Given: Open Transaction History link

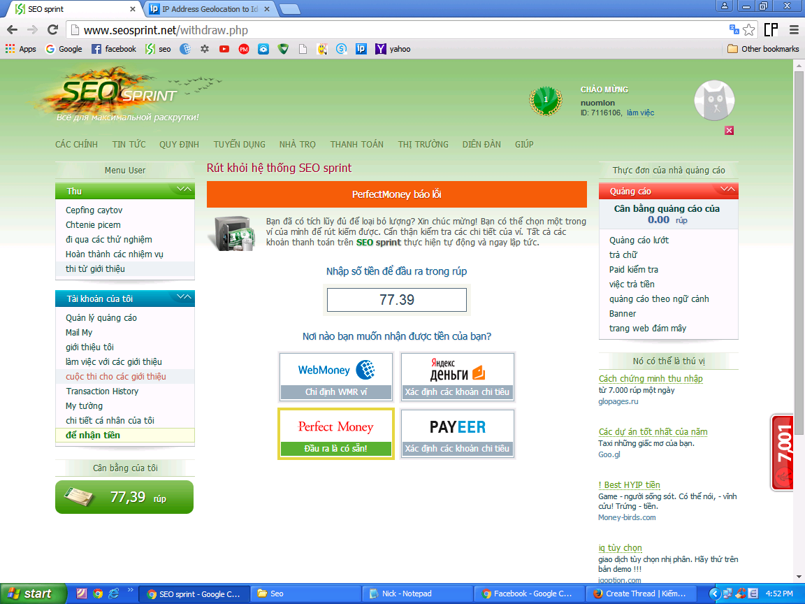Looking at the screenshot, I should point(102,391).
